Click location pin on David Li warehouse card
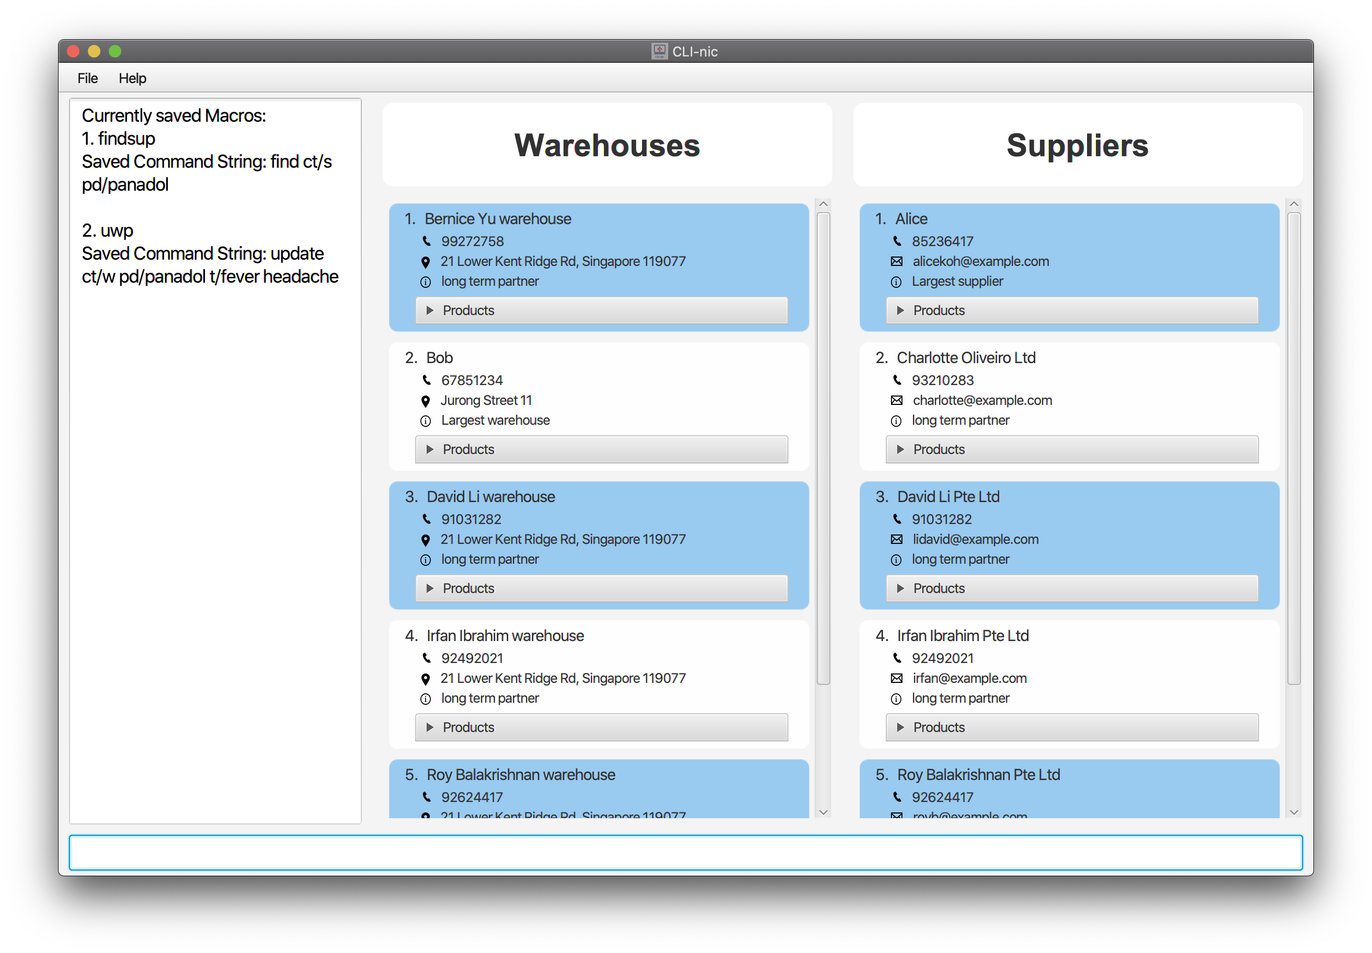Viewport: 1372px width, 953px height. (x=426, y=540)
